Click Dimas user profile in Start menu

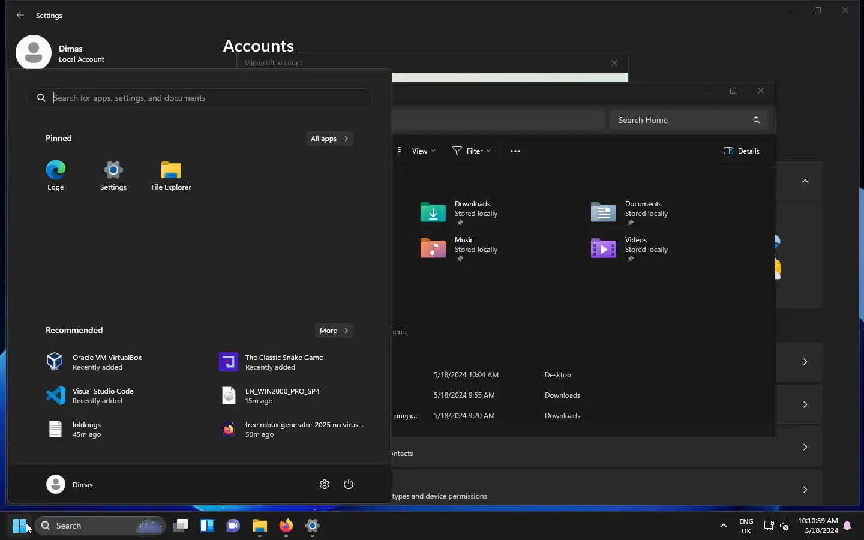70,484
